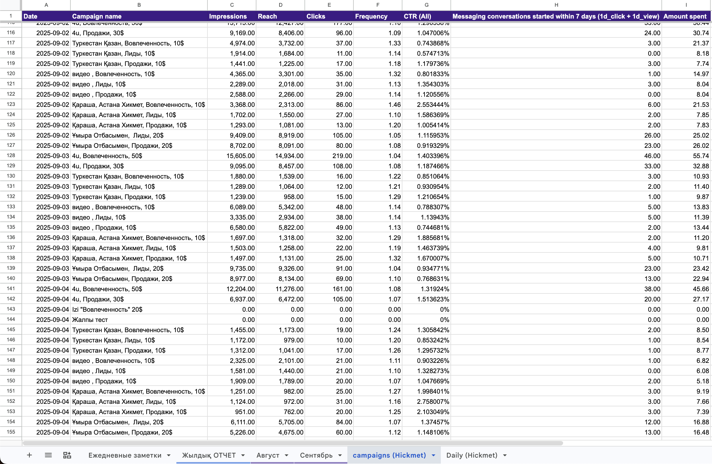Switch to Daily (Hickmet) sheet tab

472,455
